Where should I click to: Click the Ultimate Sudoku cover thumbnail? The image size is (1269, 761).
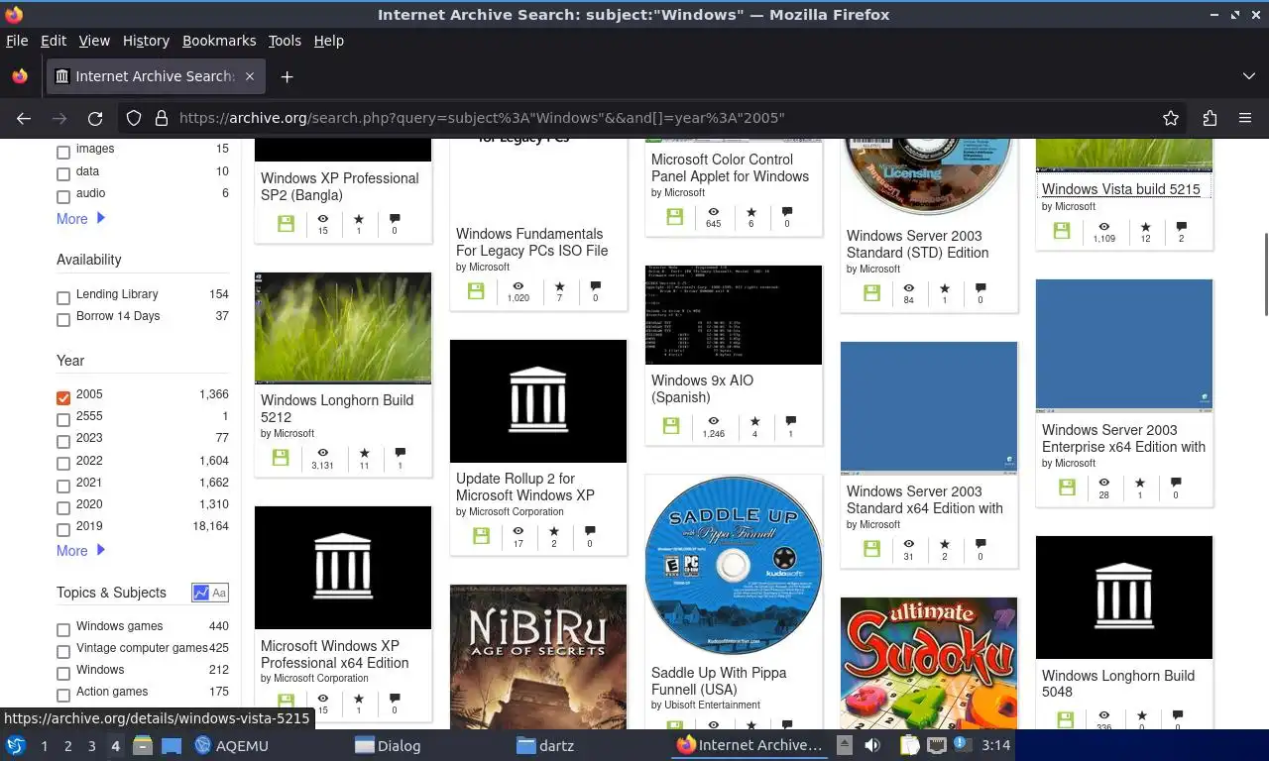(x=929, y=664)
